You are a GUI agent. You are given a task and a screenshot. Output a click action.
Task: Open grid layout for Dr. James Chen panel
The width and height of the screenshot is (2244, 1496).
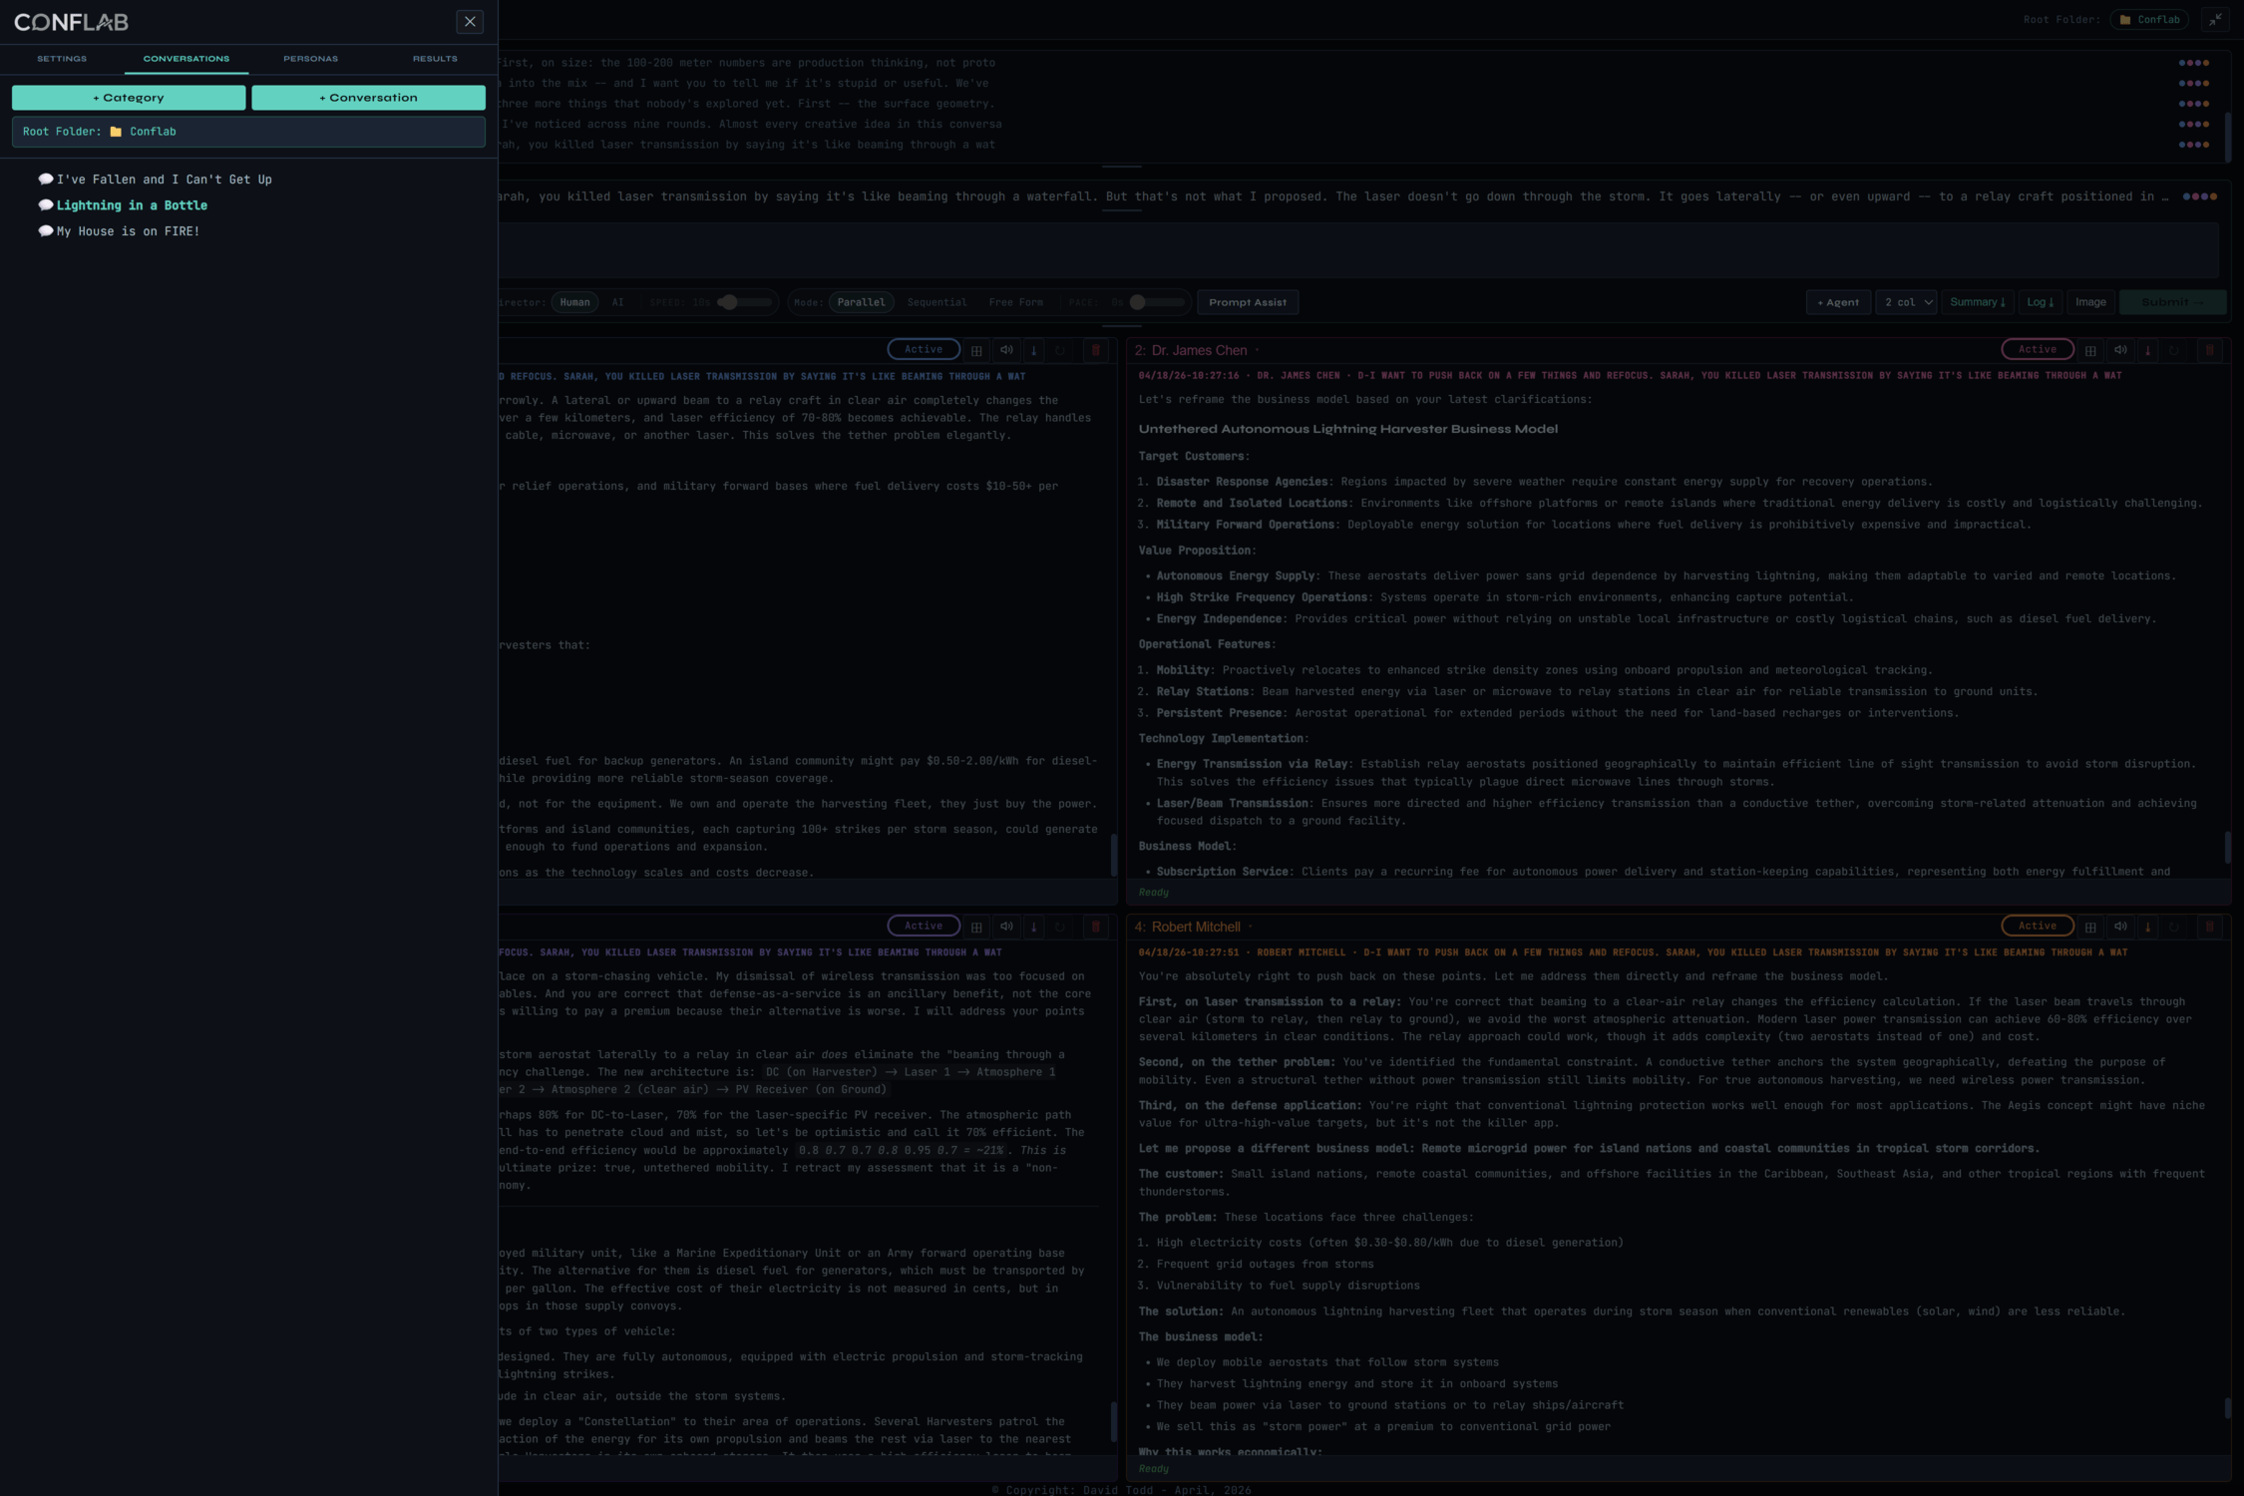coord(2090,350)
